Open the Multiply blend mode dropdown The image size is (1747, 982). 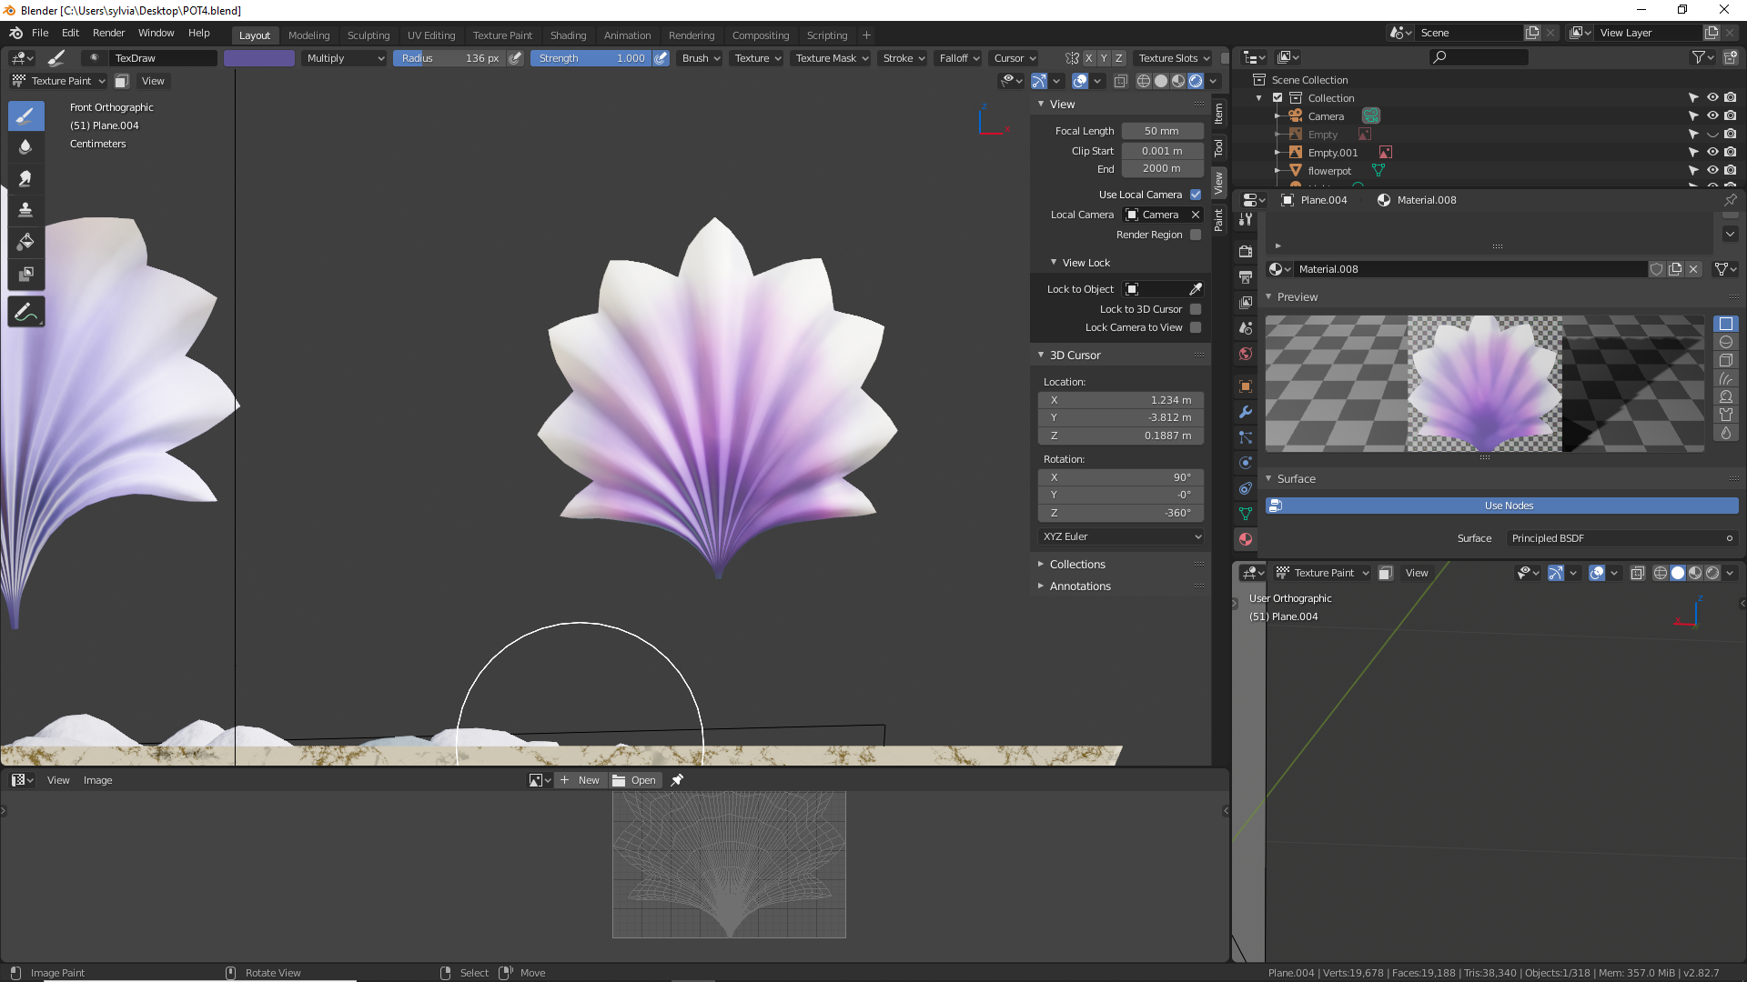(x=345, y=58)
